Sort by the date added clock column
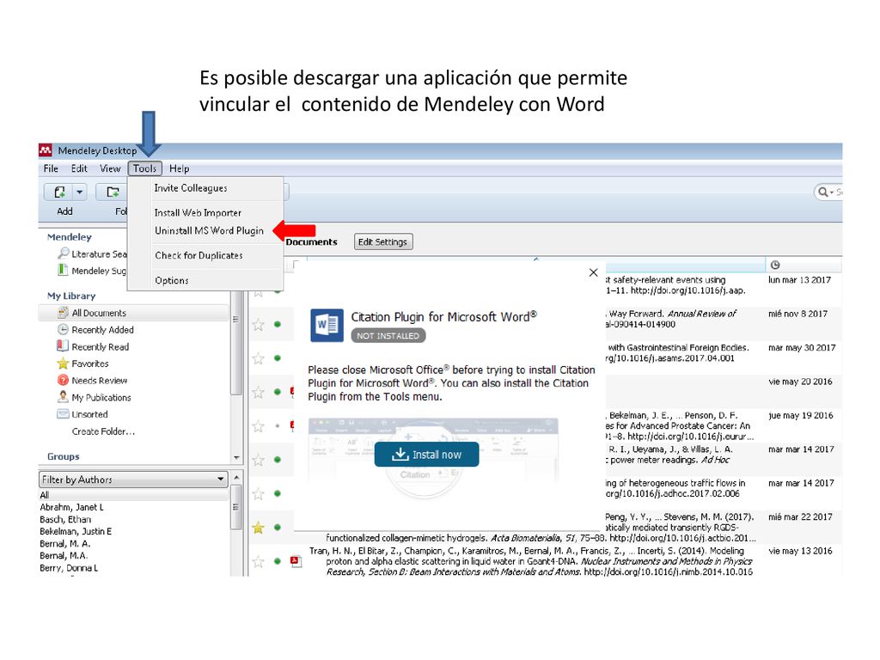Screen dimensions: 880x660 [775, 265]
